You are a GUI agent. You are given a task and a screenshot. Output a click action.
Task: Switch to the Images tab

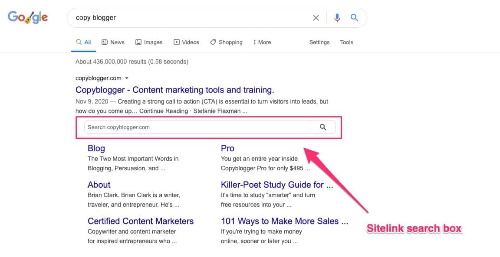click(149, 42)
